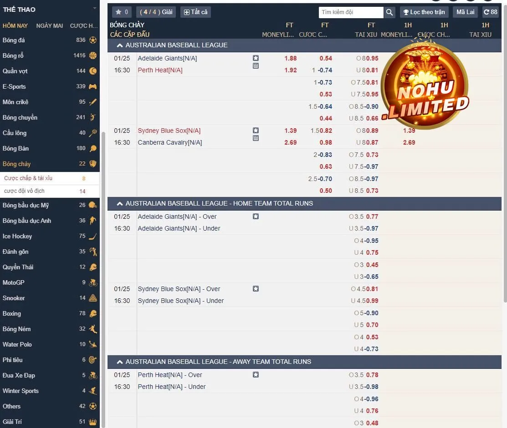The image size is (507, 428).
Task: Open the Others soccer ball icon
Action: [93, 406]
